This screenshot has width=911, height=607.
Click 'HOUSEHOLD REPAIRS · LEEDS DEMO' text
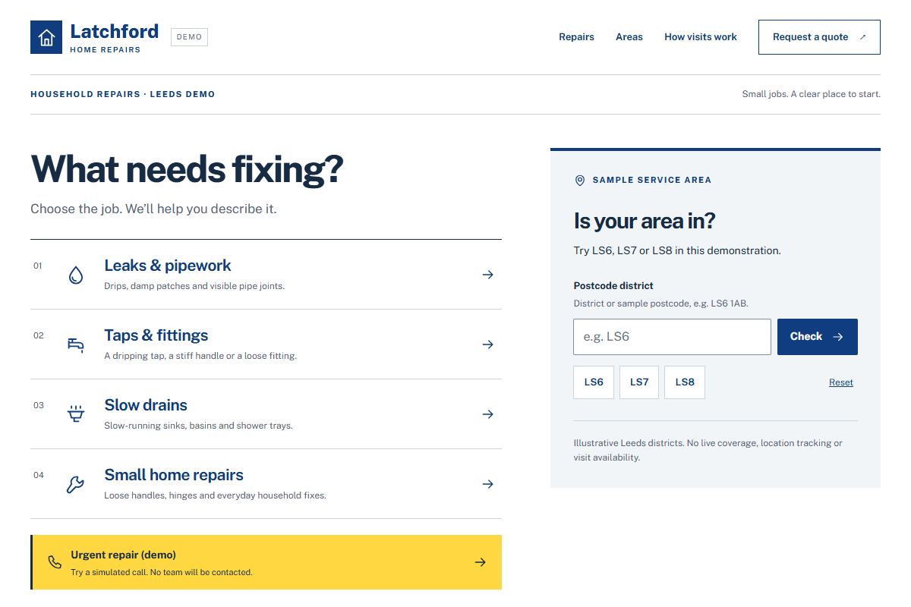click(x=123, y=95)
